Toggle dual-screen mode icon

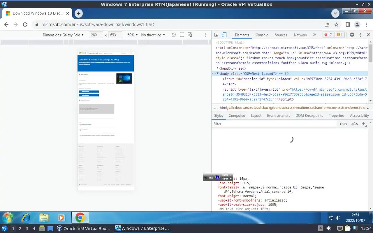(x=182, y=35)
